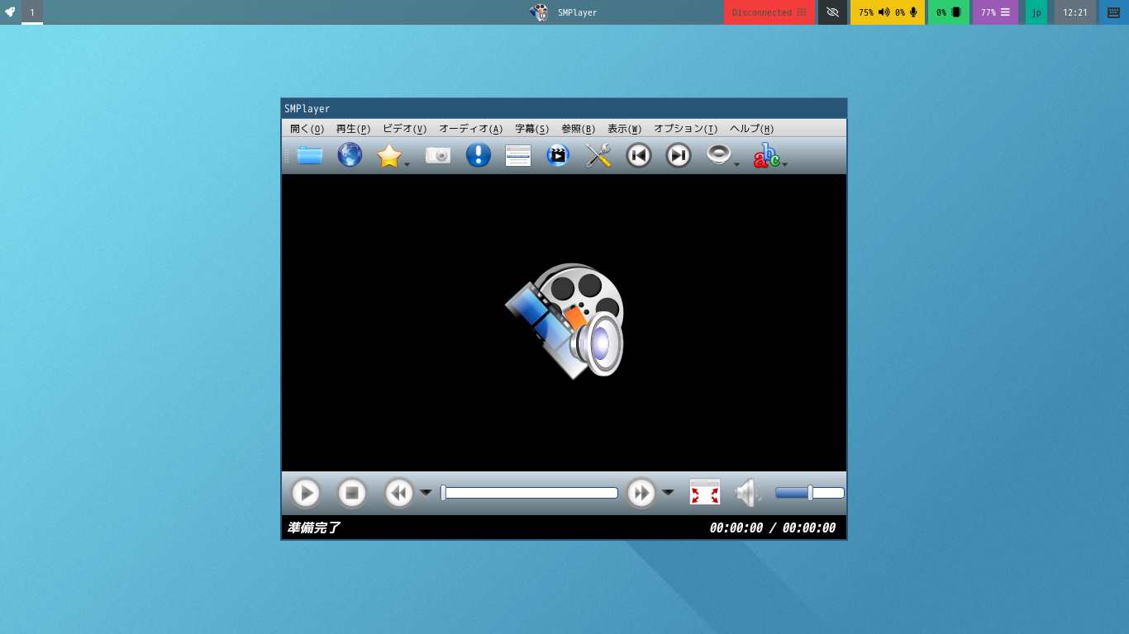The height and width of the screenshot is (634, 1129).
Task: Click the 00:00:00 / 00:00:00 time display
Action: coord(772,528)
